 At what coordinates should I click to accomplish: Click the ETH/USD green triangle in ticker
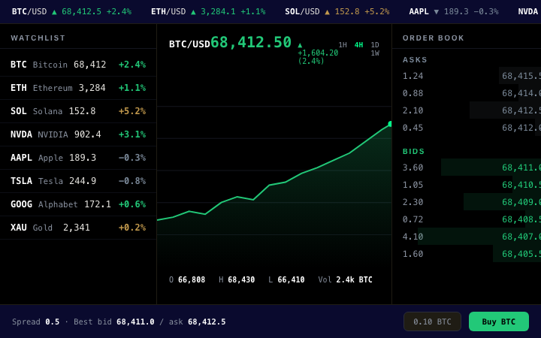pos(193,12)
